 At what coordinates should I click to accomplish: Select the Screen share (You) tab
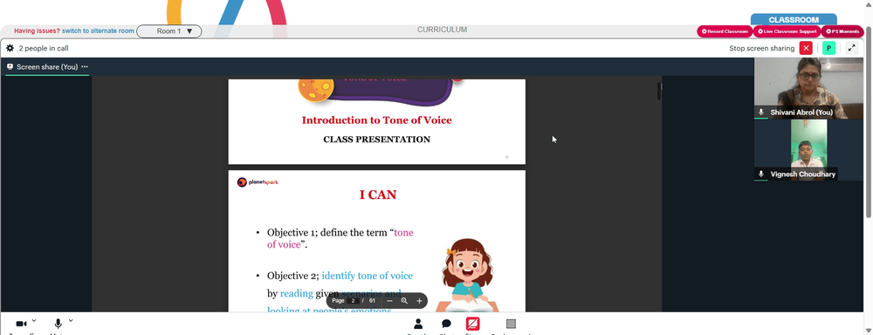coord(47,67)
